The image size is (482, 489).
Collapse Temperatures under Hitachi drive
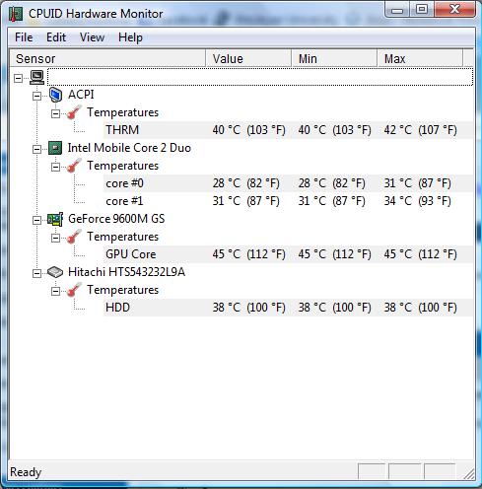coord(55,291)
